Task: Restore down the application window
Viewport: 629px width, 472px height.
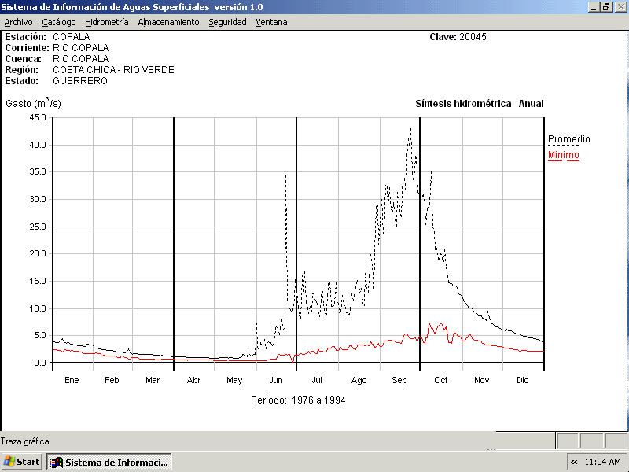Action: (x=606, y=6)
